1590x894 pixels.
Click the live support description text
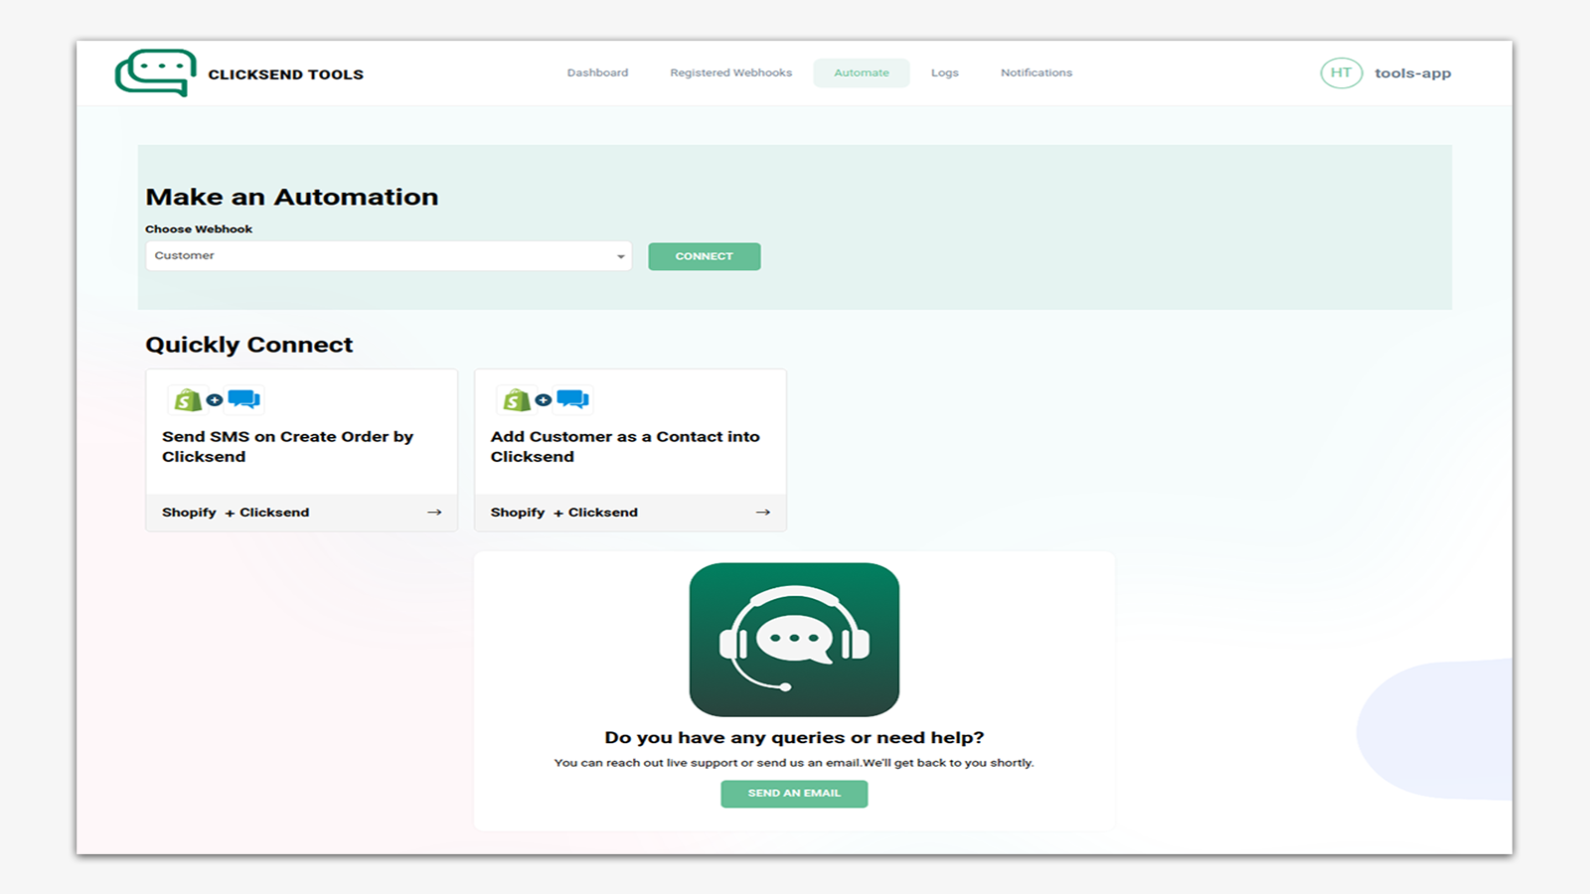(x=794, y=763)
